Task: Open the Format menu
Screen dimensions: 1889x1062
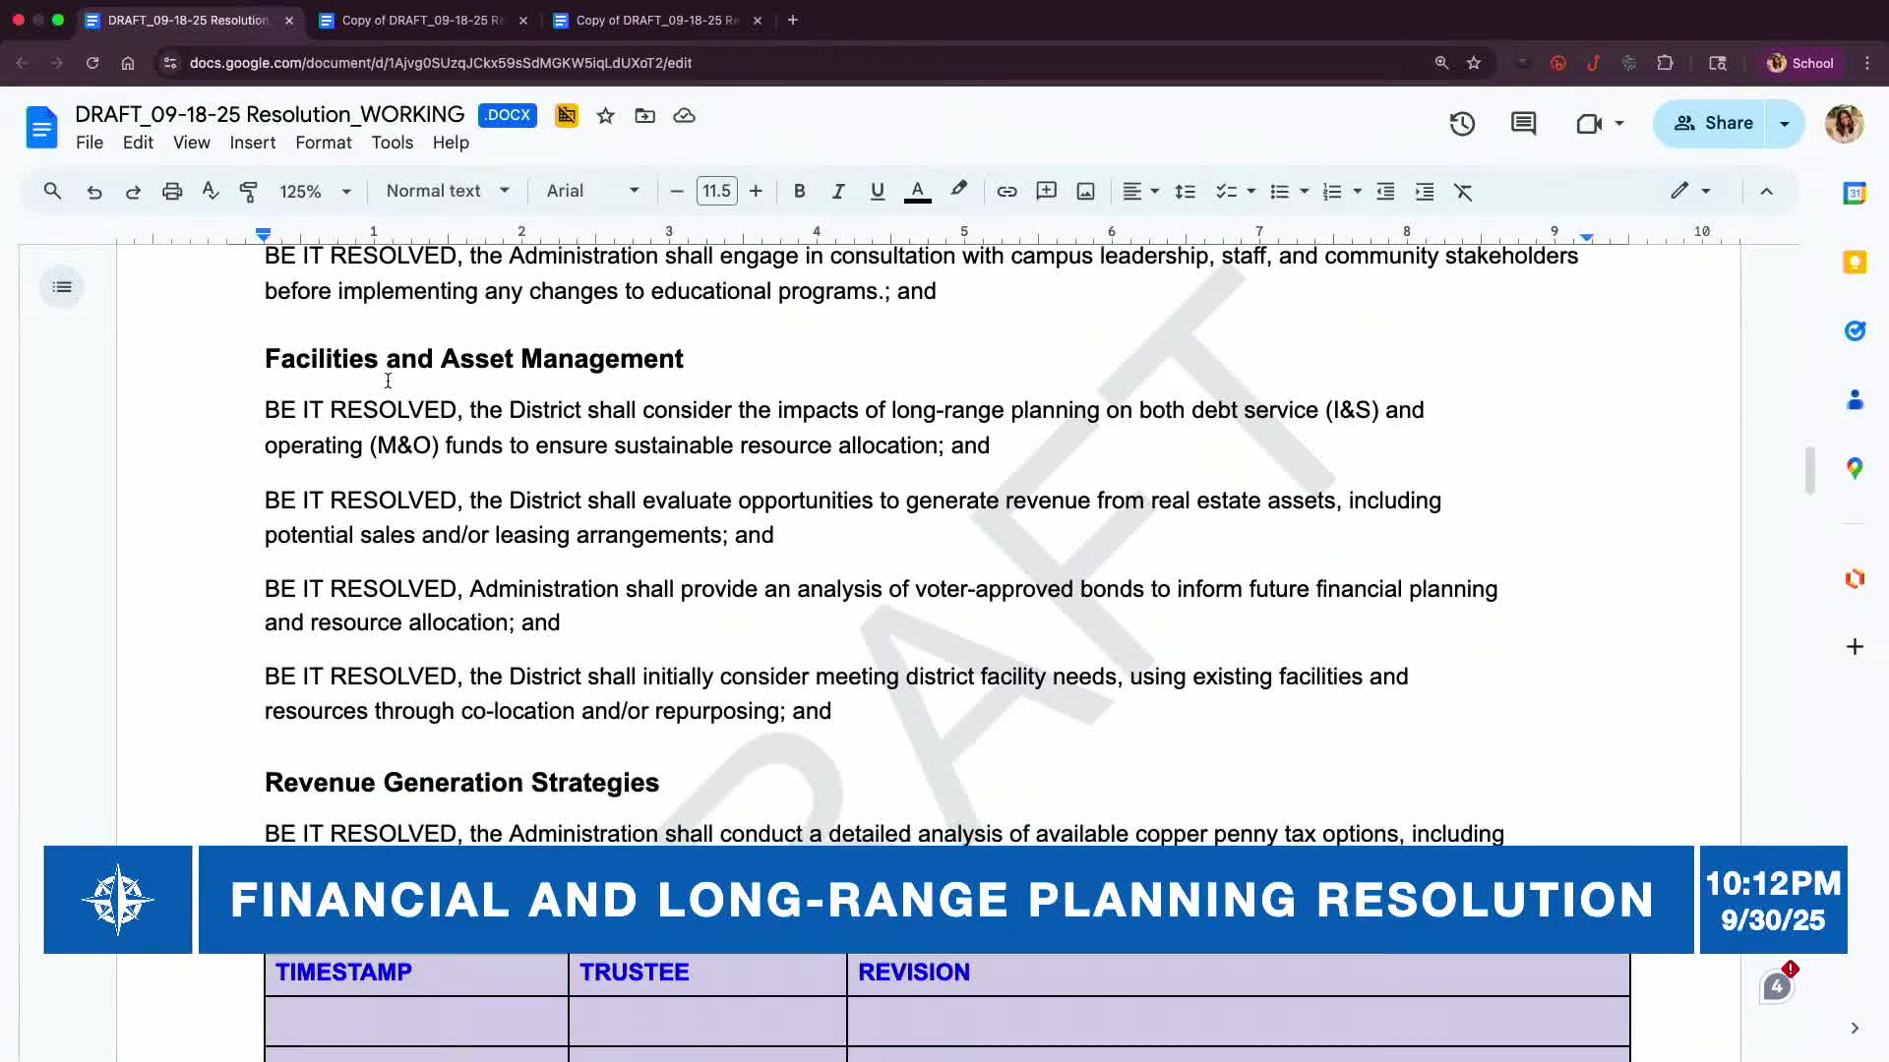Action: pyautogui.click(x=323, y=143)
